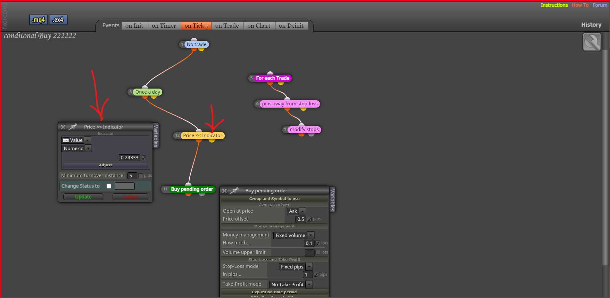Image resolution: width=610 pixels, height=298 pixels.
Task: Close the Buy pending order panel
Action: pos(224,191)
